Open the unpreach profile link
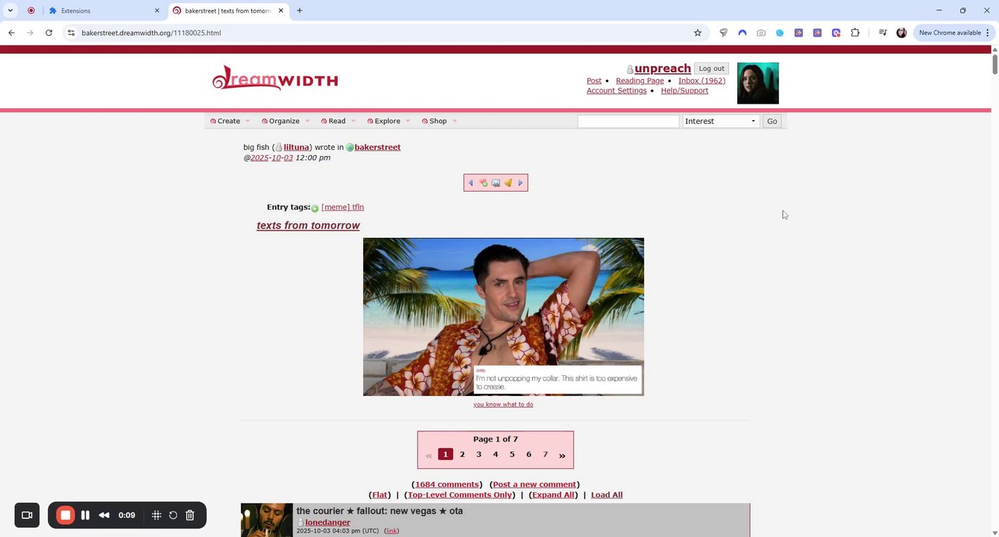 663,69
